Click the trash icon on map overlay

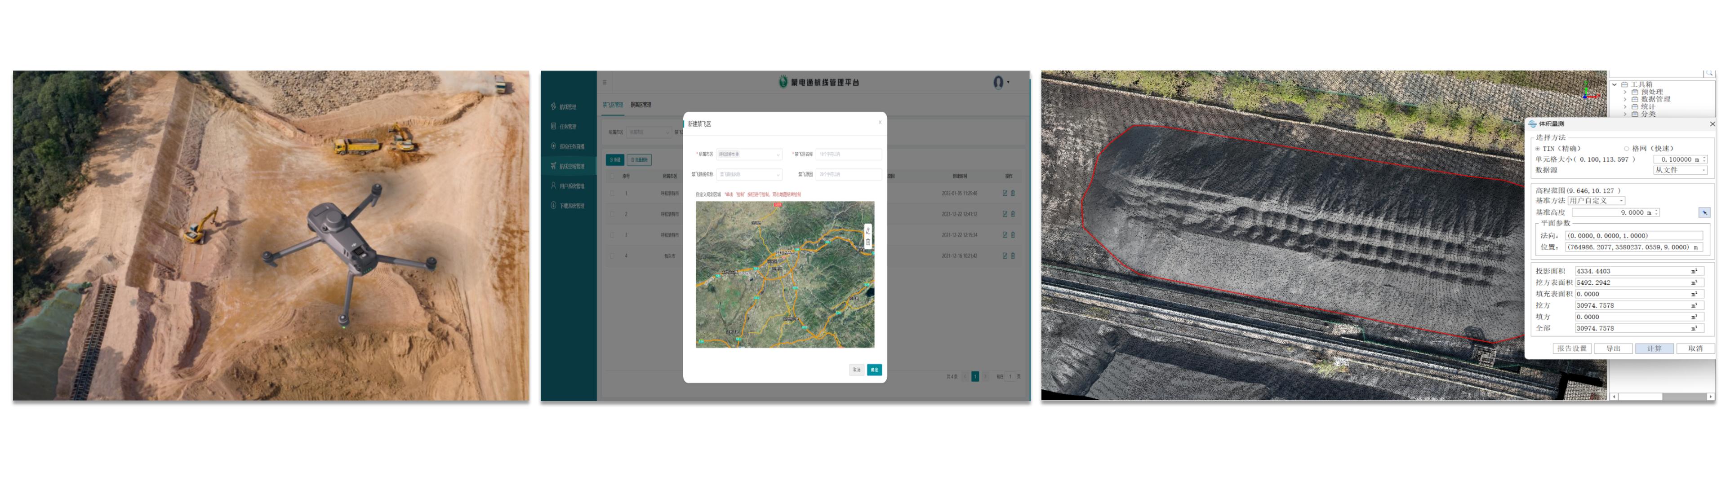click(x=867, y=242)
